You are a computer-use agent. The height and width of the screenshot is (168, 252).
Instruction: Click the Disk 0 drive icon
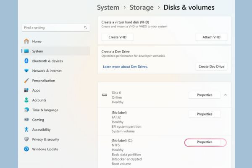(x=105, y=94)
